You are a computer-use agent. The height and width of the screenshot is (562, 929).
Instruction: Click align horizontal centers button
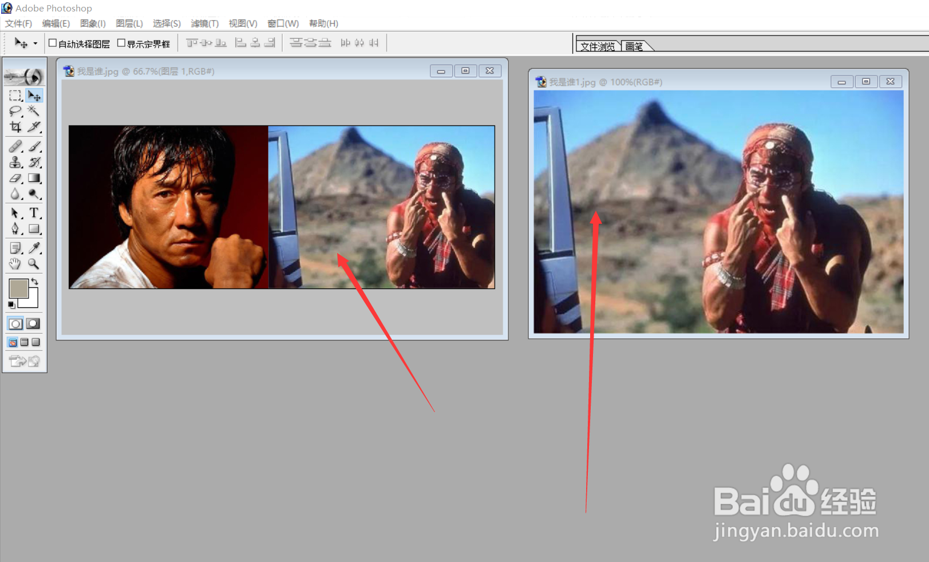tap(255, 43)
